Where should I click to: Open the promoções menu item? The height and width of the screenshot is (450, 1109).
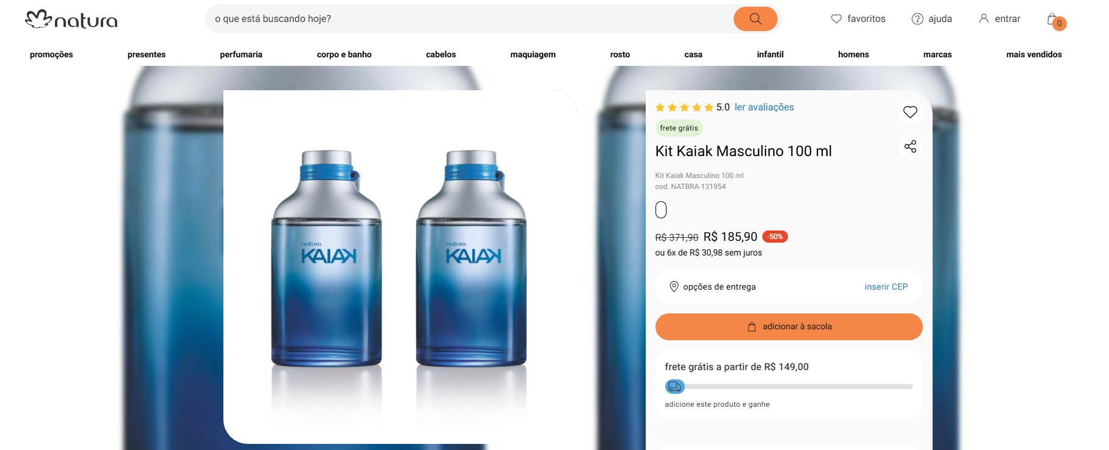[x=51, y=54]
